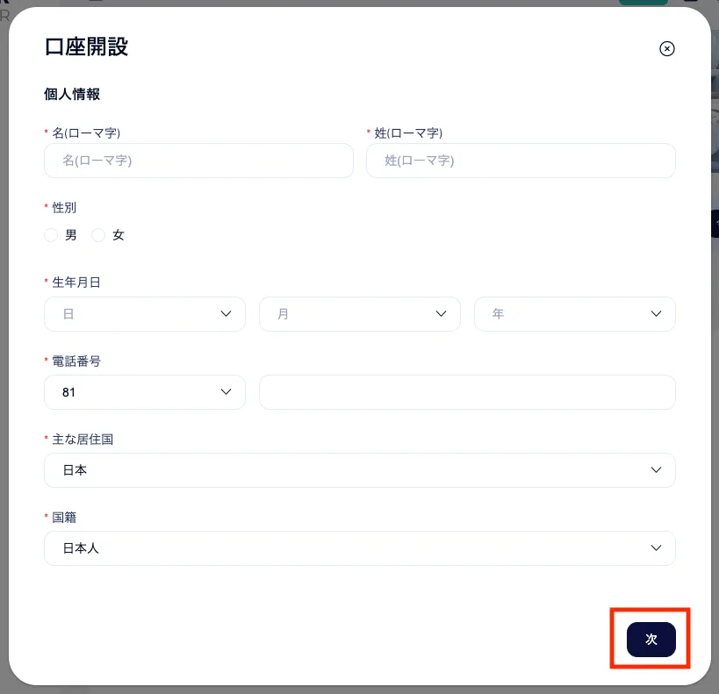Select the 男 radio button
This screenshot has height=694, width=719.
pos(51,235)
